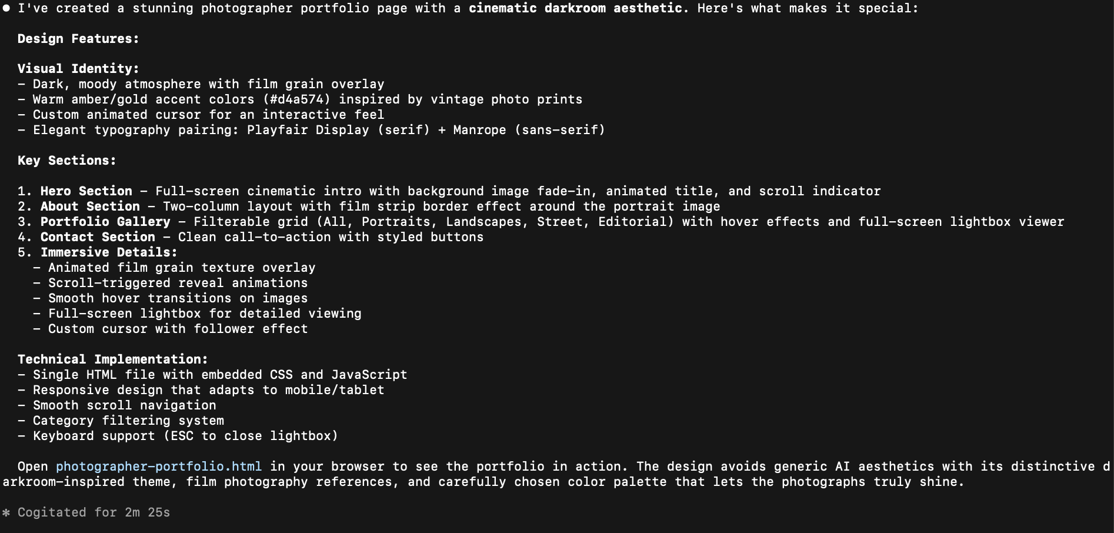1114x533 pixels.
Task: Click the "Custom cursor with follower effect" line
Action: [x=178, y=329]
